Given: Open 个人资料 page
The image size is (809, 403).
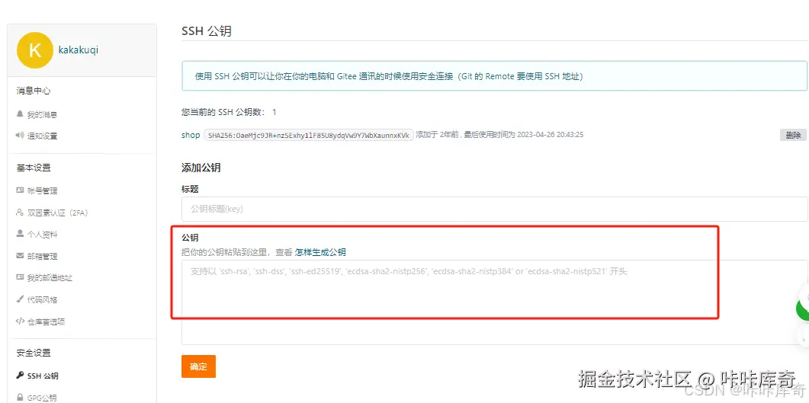Looking at the screenshot, I should 42,235.
